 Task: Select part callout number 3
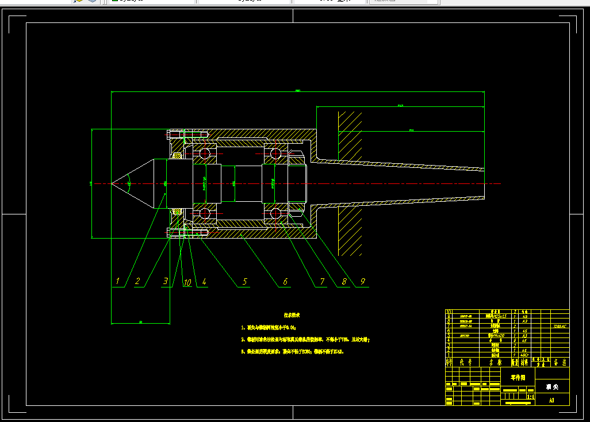(x=165, y=281)
